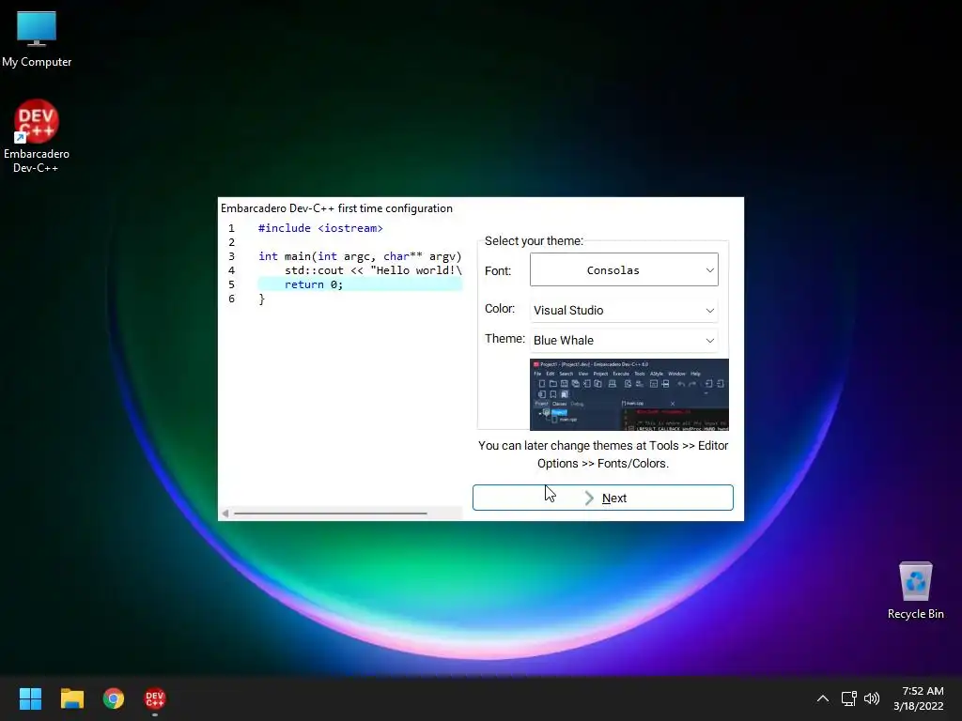
Task: Open the My Computer desktop icon
Action: click(37, 38)
